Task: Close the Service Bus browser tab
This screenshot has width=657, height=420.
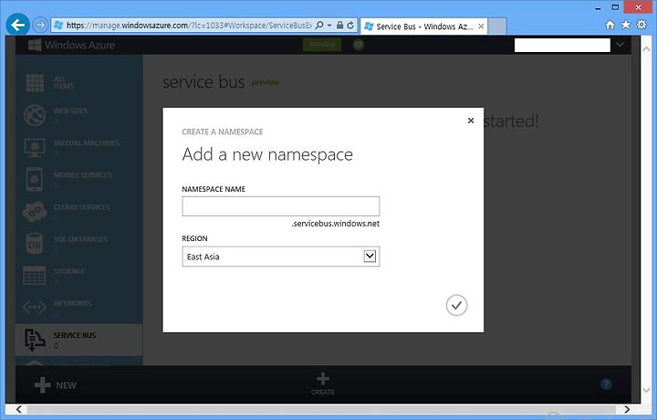Action: tap(481, 26)
